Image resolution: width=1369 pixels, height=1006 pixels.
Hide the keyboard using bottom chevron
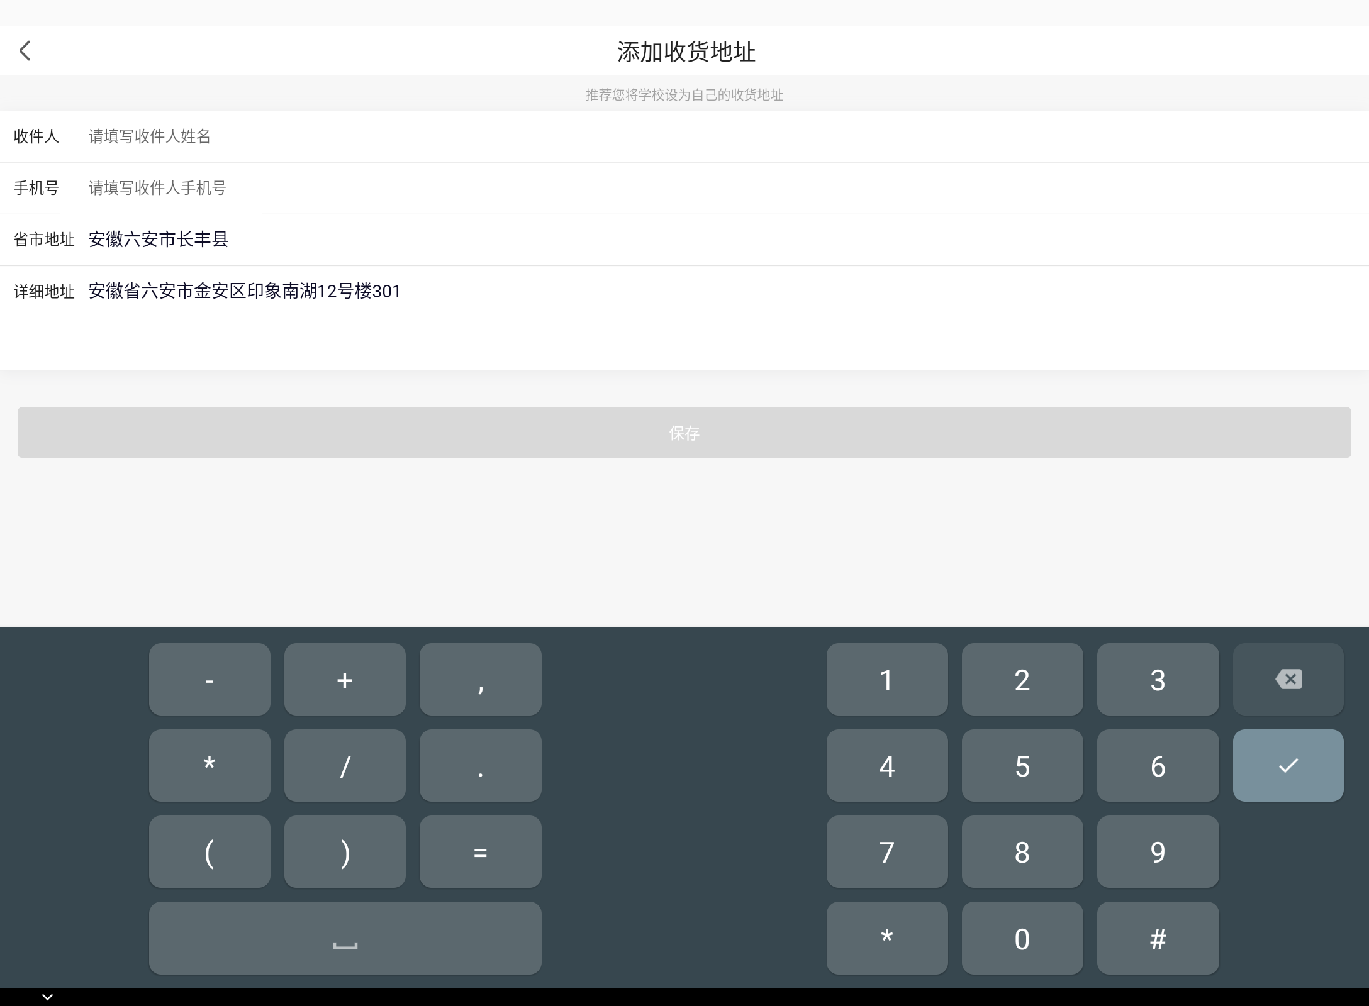tap(47, 997)
